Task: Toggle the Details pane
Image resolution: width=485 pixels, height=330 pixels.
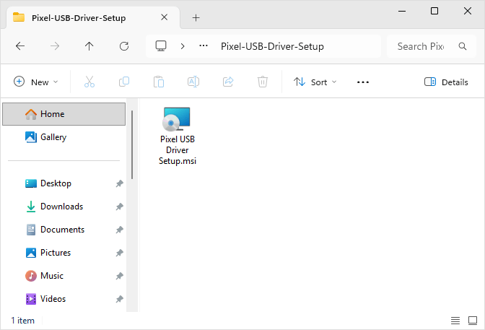Action: 446,82
